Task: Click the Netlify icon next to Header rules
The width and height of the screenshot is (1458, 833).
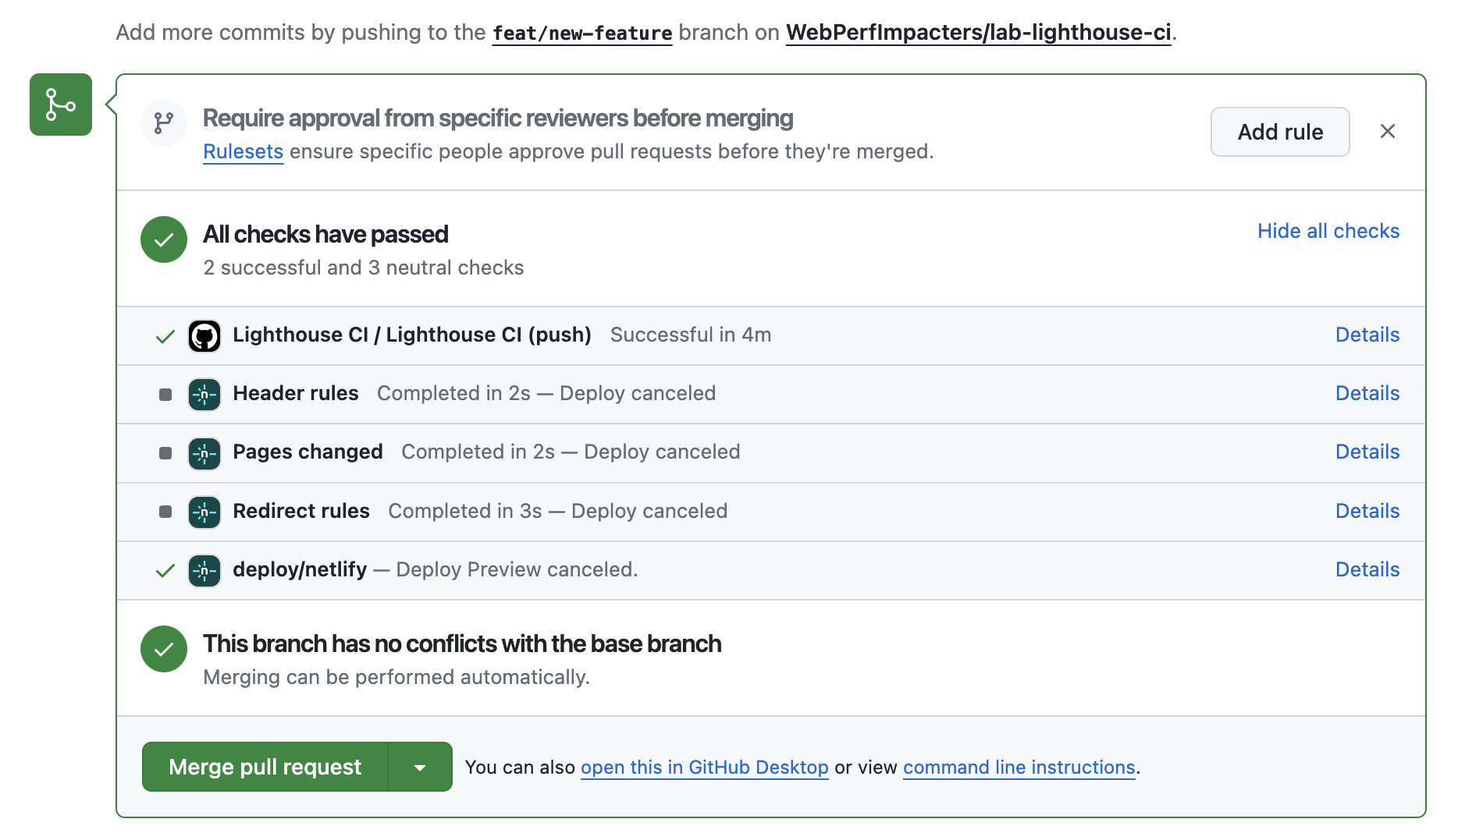Action: pyautogui.click(x=204, y=395)
